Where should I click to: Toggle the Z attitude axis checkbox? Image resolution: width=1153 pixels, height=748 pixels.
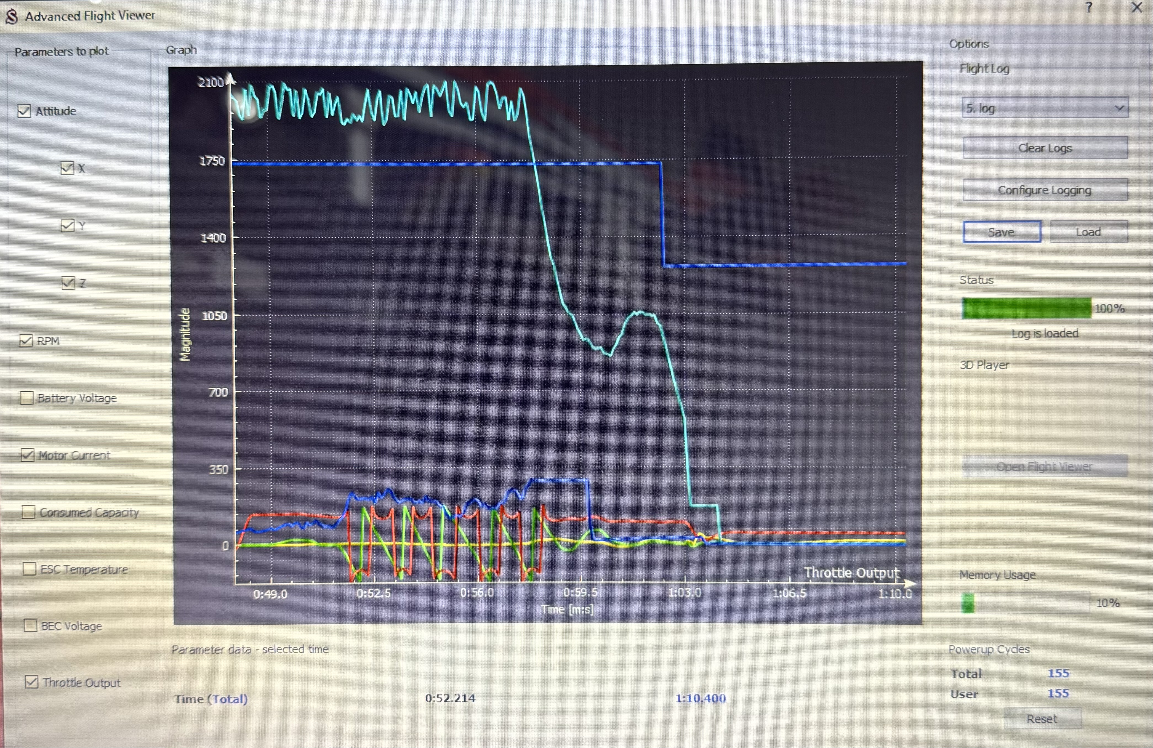[68, 283]
